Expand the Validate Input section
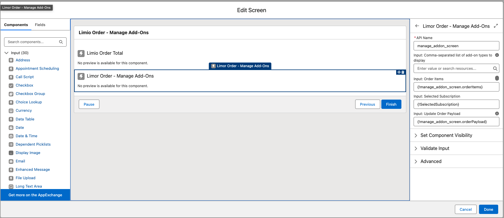504x218 pixels. 435,149
